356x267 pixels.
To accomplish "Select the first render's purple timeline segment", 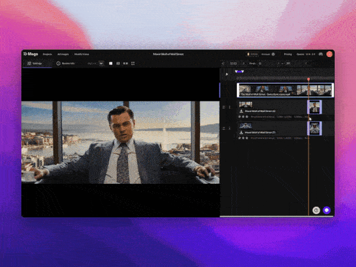I will tap(314, 107).
